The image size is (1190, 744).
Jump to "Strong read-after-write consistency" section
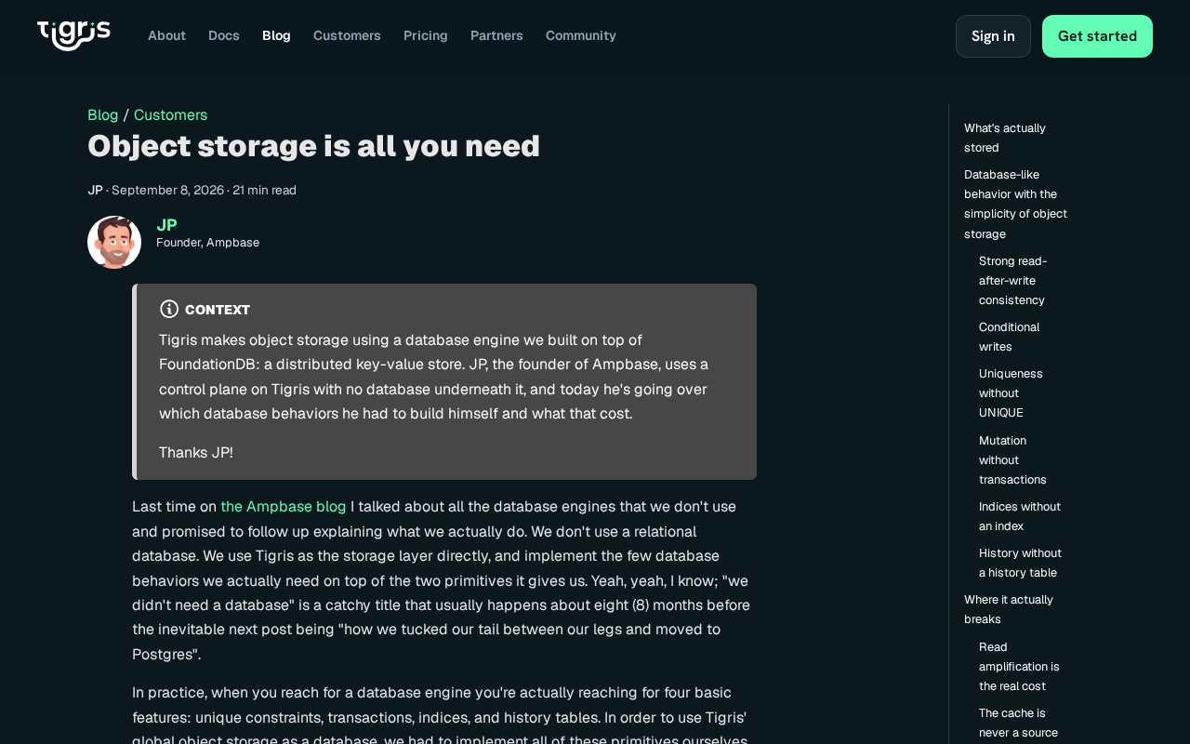pyautogui.click(x=1012, y=281)
